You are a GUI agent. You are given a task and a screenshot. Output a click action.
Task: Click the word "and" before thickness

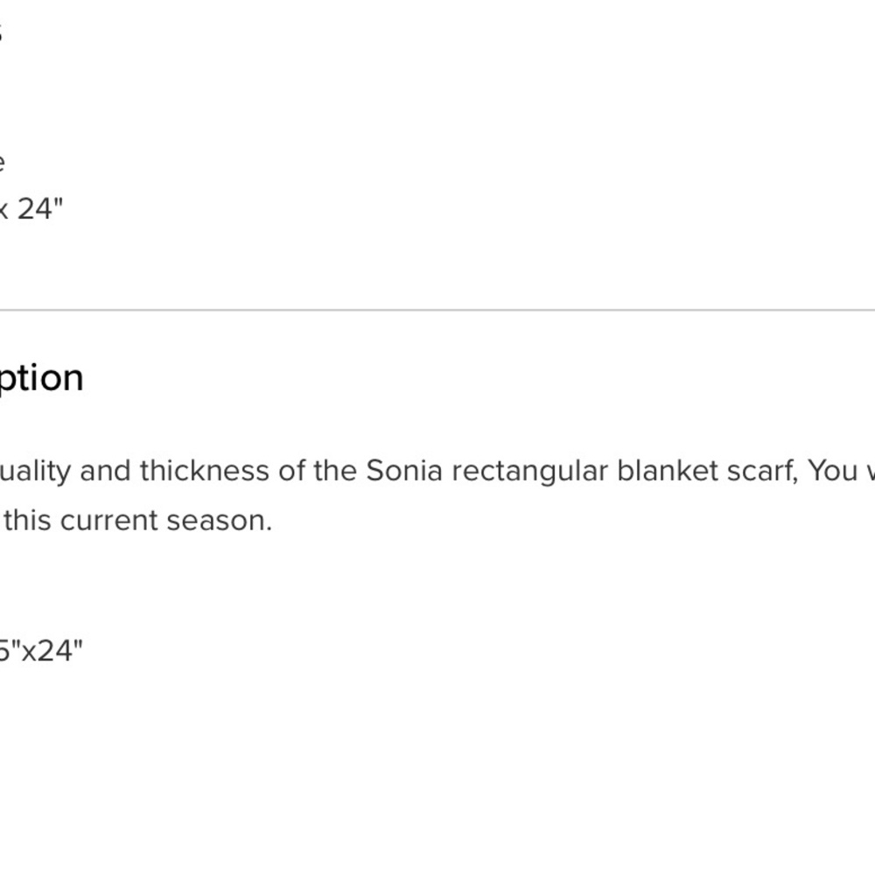(x=107, y=471)
